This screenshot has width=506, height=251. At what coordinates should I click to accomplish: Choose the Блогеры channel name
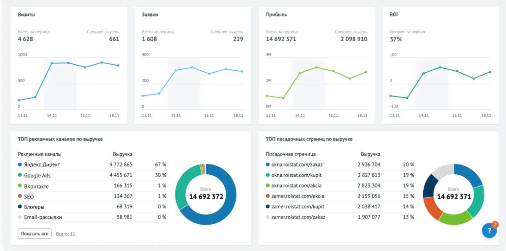coord(34,207)
